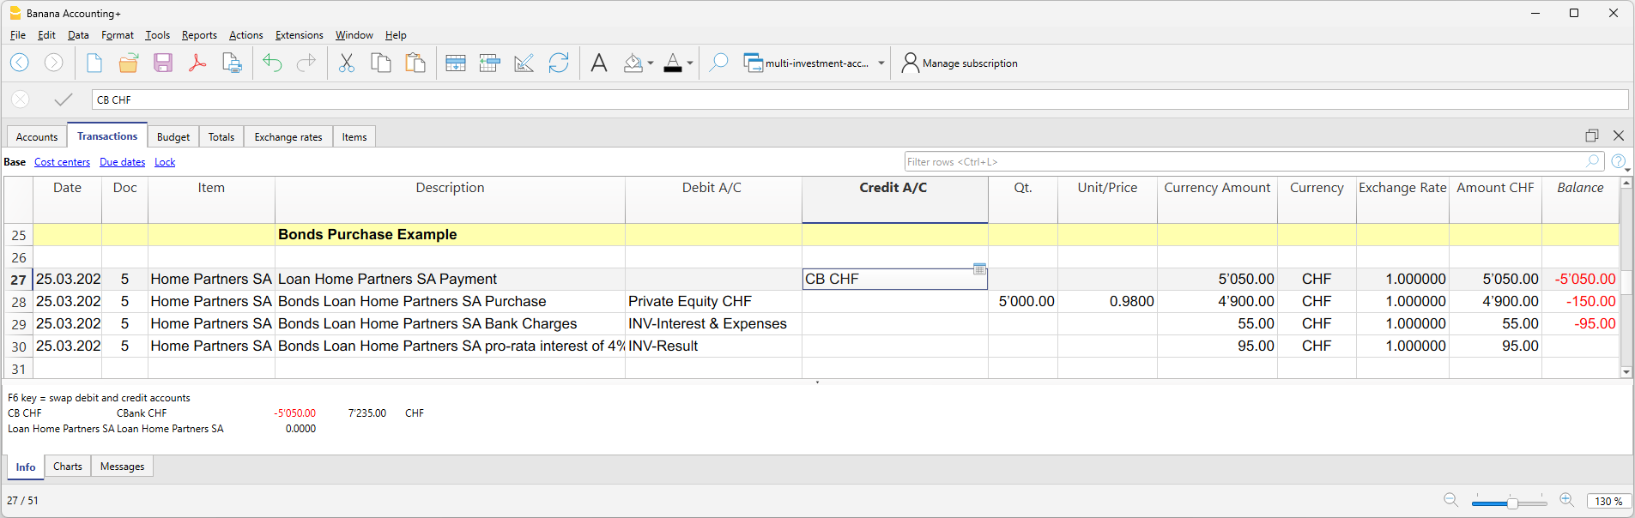Zoom out with minus magnifier icon

point(1451,500)
